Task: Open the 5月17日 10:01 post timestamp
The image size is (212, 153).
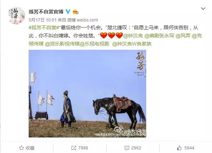Action: pyautogui.click(x=42, y=20)
